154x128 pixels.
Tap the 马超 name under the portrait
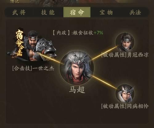point(77,90)
